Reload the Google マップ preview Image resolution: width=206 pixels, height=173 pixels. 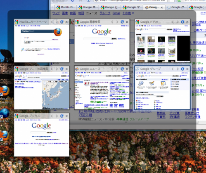pyautogui.click(x=62, y=69)
